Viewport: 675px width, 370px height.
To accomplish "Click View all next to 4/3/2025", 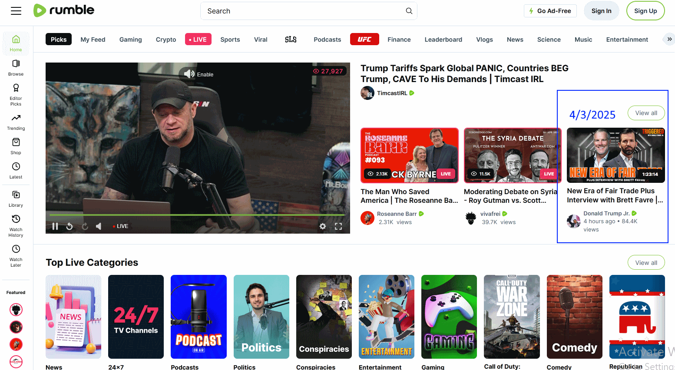I will click(646, 113).
